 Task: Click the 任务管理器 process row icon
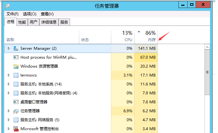pos(16,111)
